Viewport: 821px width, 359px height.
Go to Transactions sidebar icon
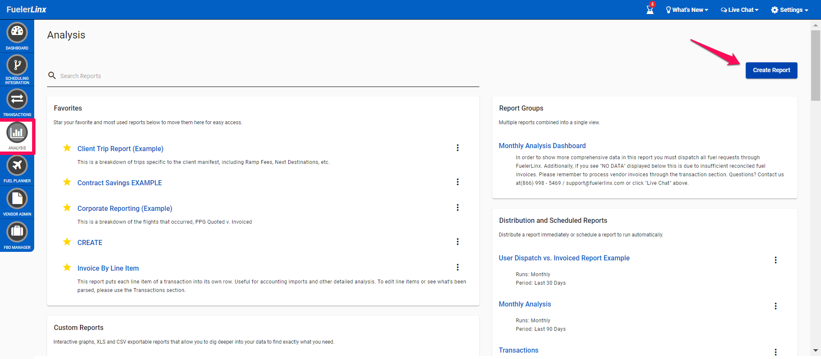tap(17, 99)
